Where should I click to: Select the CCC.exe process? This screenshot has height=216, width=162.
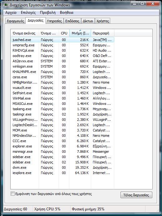pyautogui.click(x=62, y=141)
